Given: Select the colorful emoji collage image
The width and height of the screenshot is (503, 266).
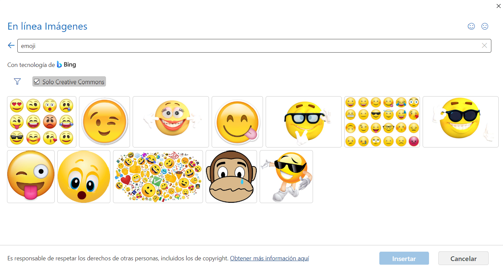Looking at the screenshot, I should coord(158,176).
